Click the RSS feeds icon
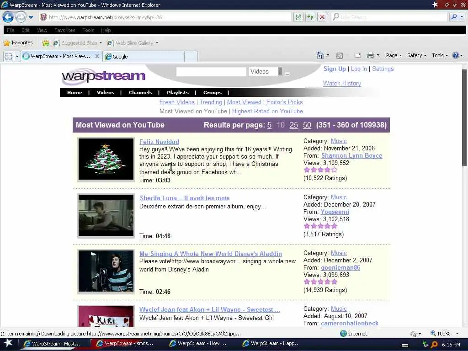Image resolution: width=468 pixels, height=351 pixels. (x=340, y=55)
